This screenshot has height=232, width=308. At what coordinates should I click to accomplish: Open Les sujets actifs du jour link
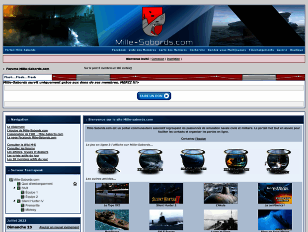pyautogui.click(x=23, y=155)
